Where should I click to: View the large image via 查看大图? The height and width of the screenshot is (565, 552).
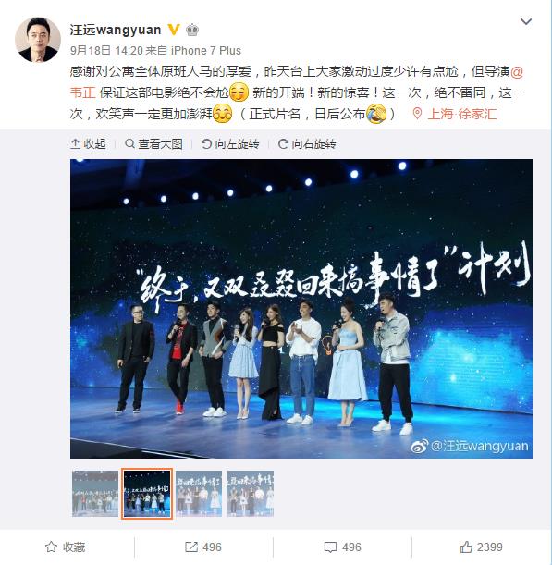[x=153, y=143]
